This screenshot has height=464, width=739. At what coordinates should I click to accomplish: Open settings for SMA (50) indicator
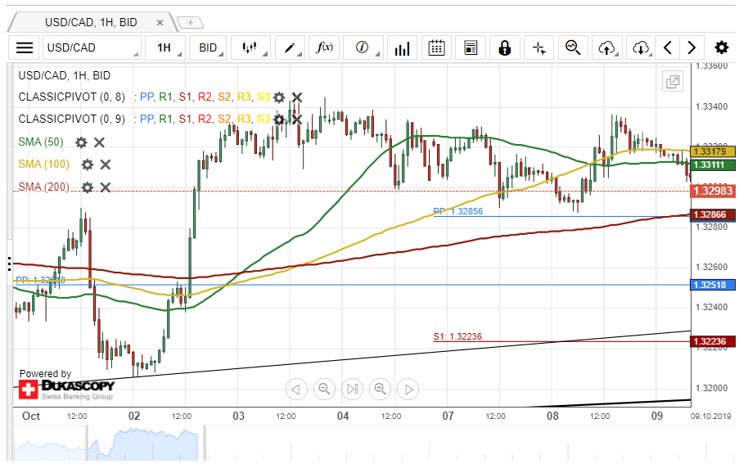[x=81, y=142]
